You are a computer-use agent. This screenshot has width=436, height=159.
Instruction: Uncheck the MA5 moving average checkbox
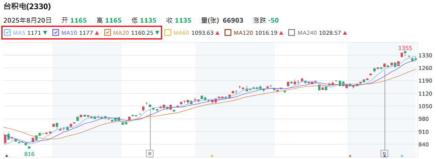click(x=8, y=33)
